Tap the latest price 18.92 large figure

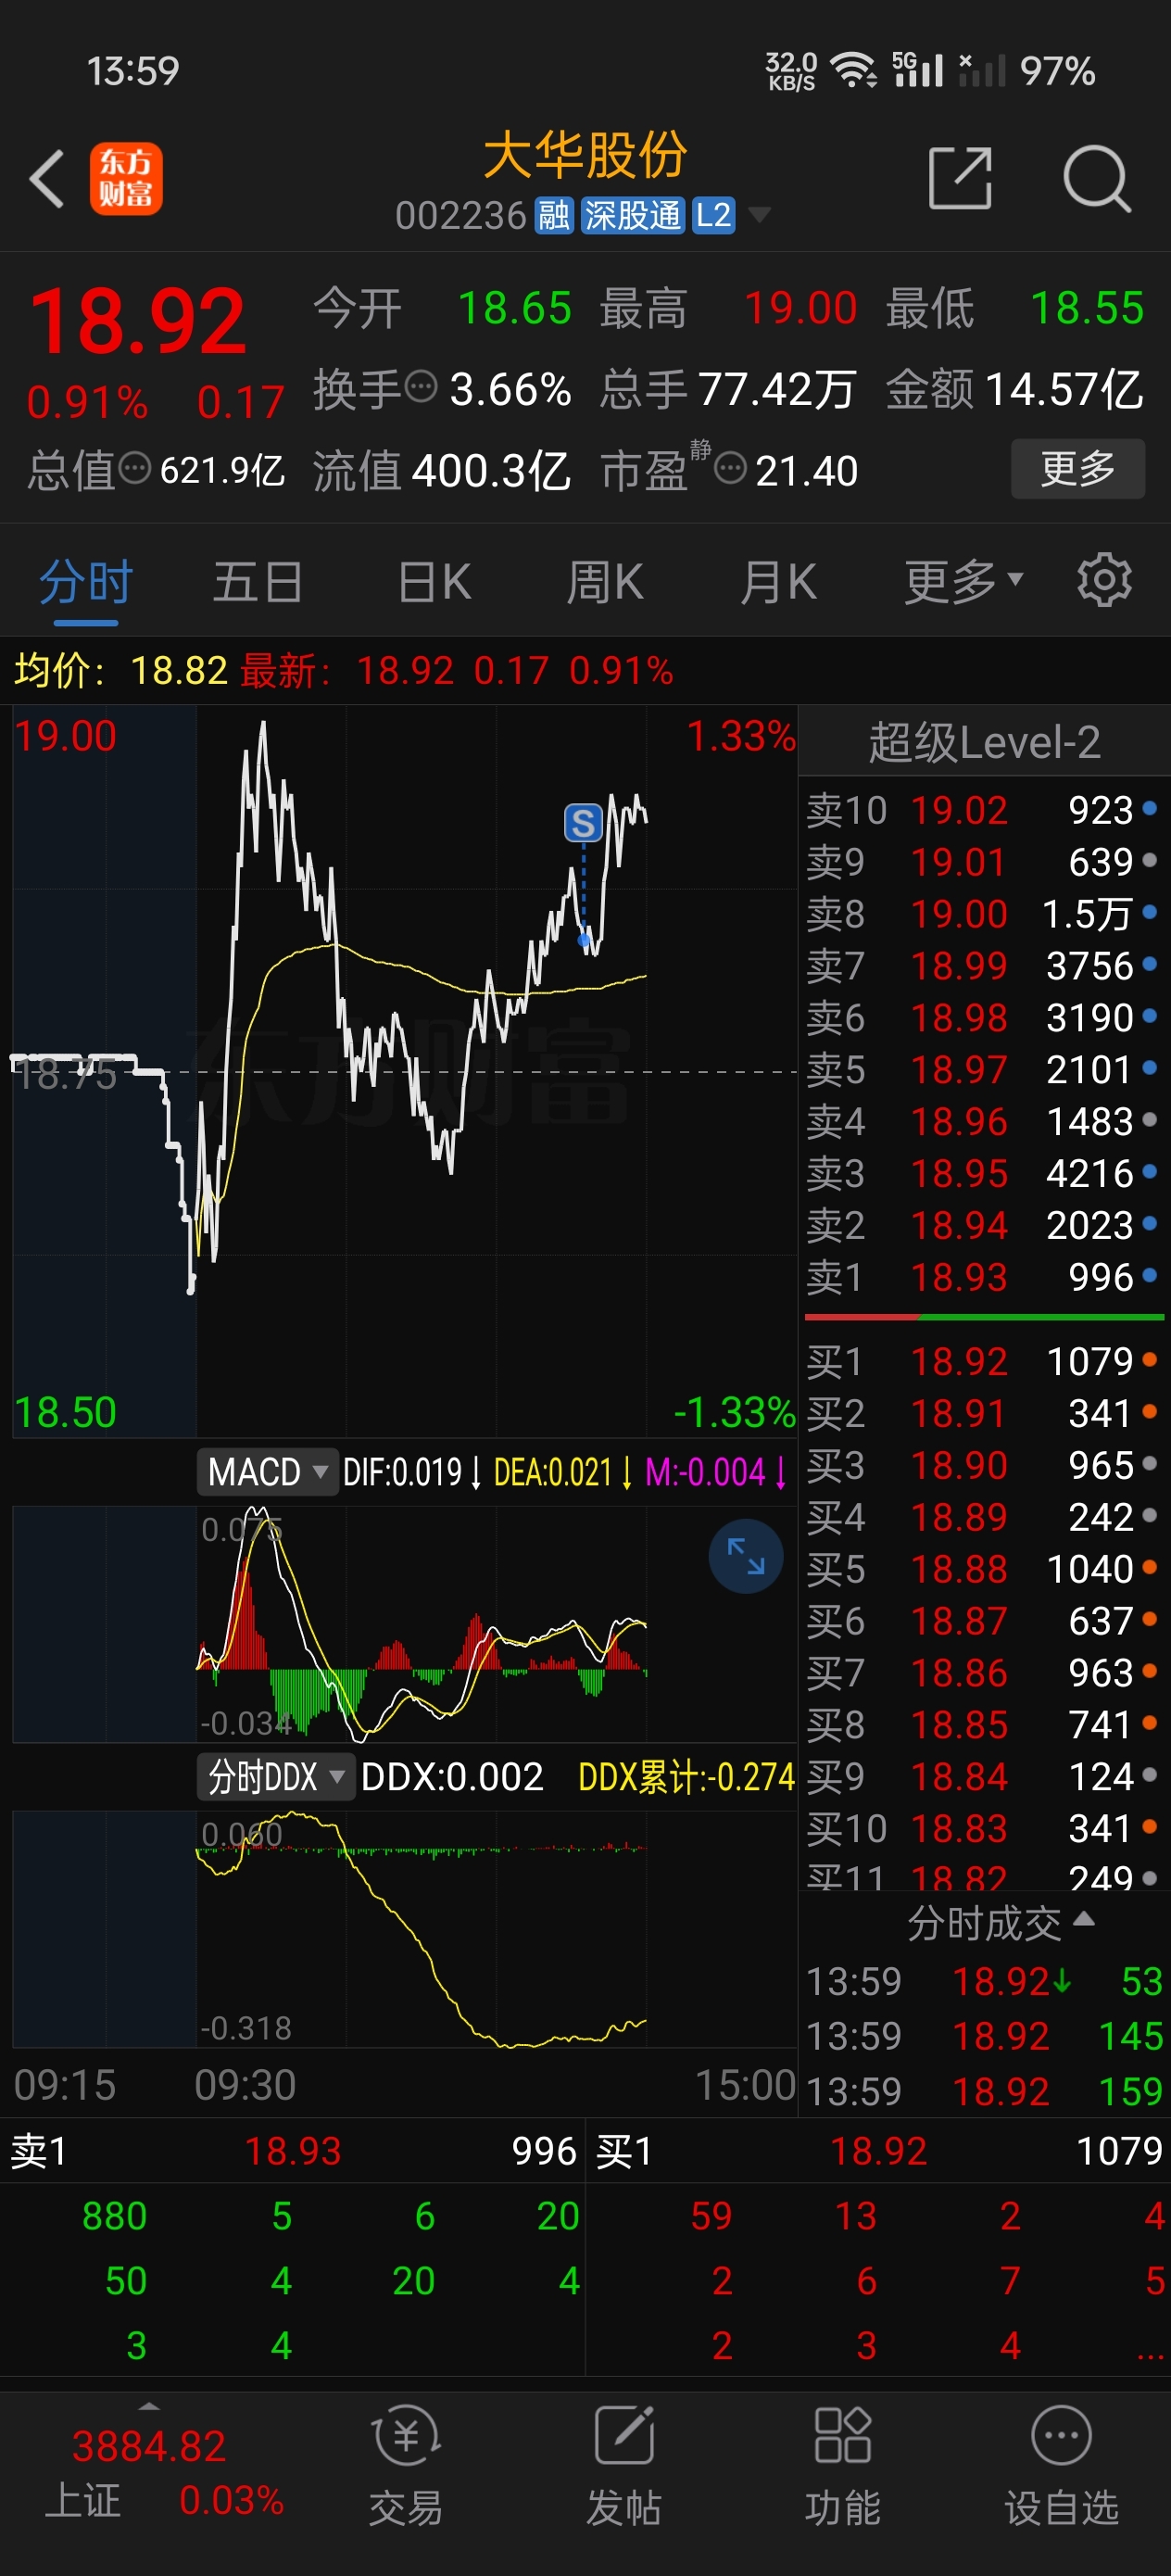click(138, 322)
